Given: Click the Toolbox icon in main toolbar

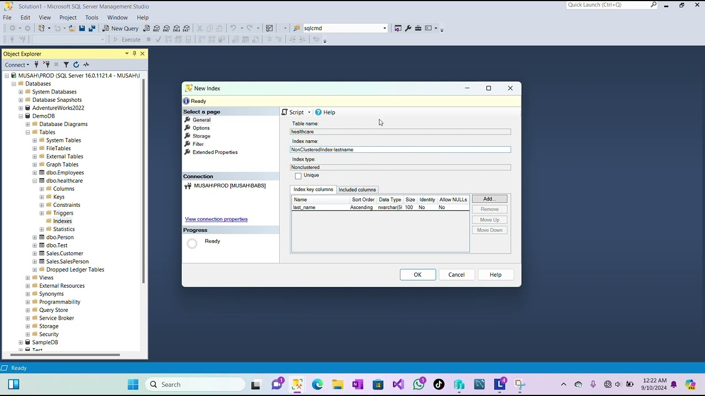Looking at the screenshot, I should (x=418, y=28).
